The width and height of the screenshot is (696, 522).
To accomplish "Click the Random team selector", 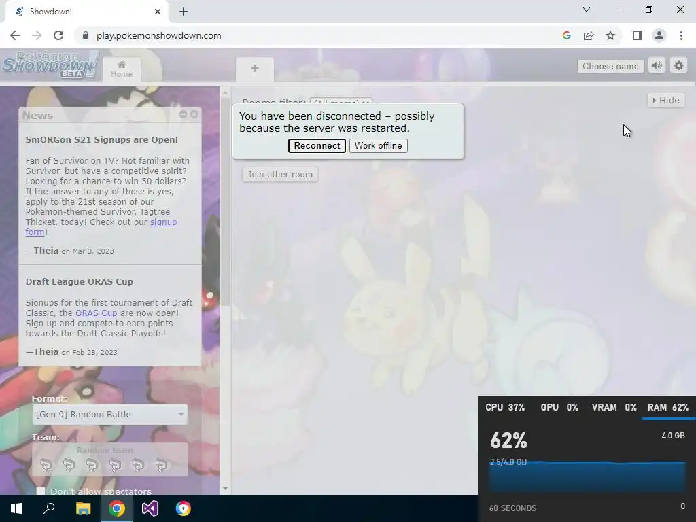I will [110, 459].
